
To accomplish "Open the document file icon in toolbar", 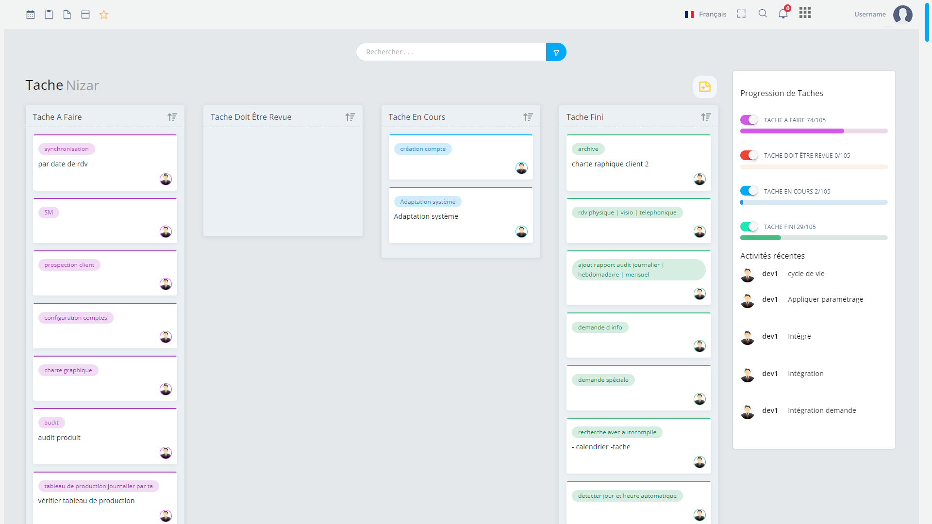I will (x=67, y=15).
